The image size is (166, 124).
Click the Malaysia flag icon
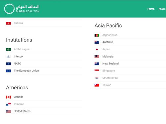[x=97, y=57]
